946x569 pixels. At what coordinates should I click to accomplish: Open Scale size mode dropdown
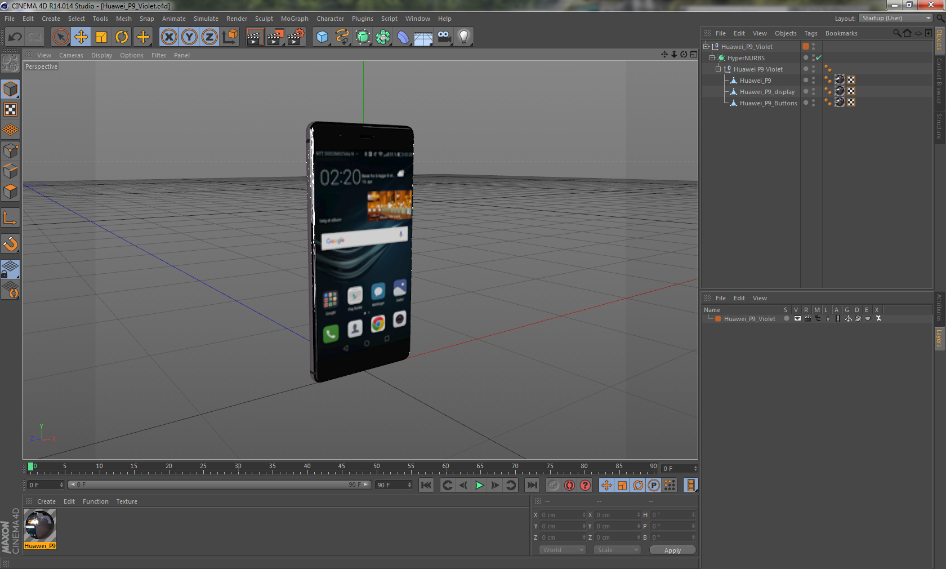tap(617, 550)
